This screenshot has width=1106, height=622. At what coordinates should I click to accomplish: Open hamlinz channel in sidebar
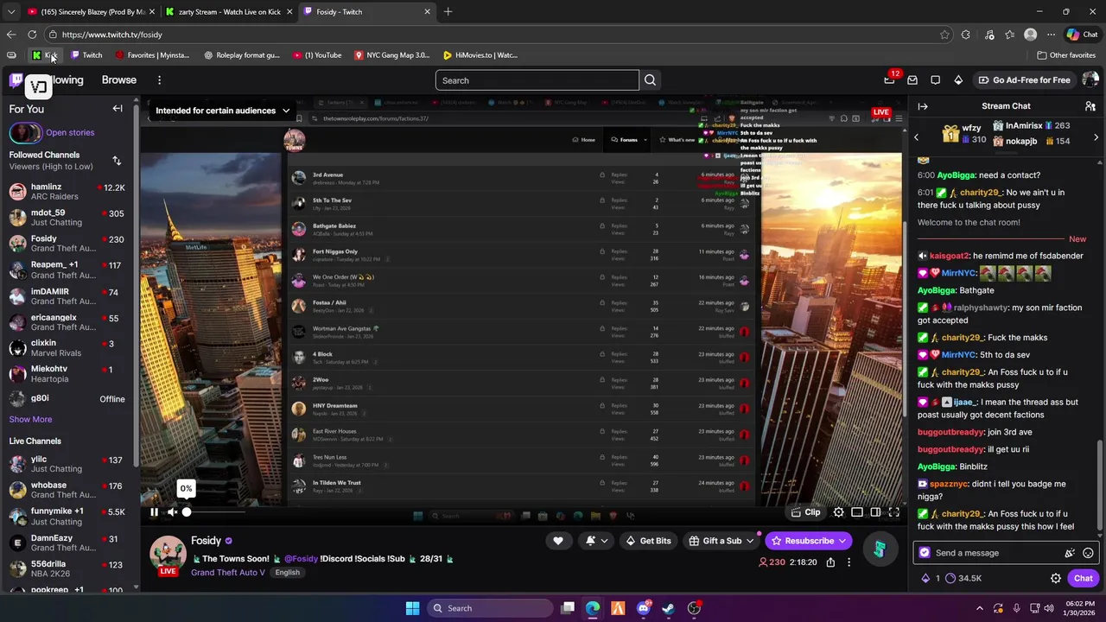pos(67,192)
